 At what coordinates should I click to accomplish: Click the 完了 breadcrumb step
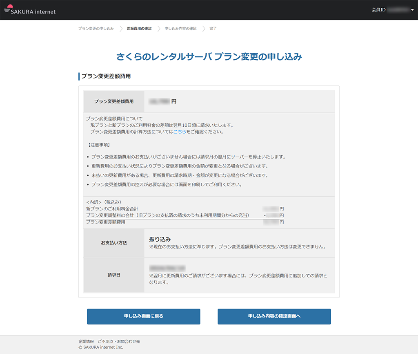[x=213, y=29]
